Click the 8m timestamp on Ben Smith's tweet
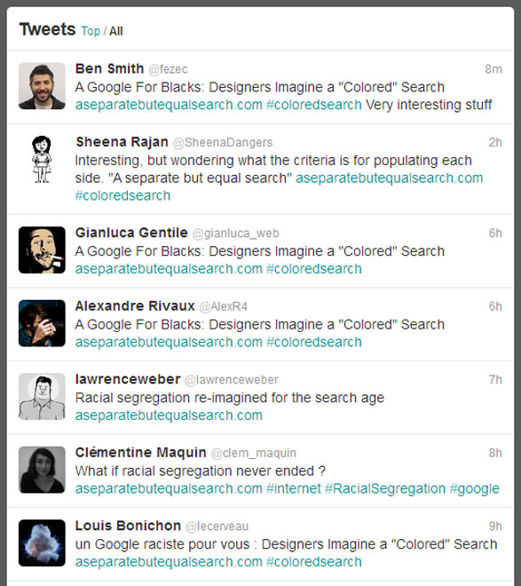Viewport: 521px width, 586px height. [x=493, y=69]
